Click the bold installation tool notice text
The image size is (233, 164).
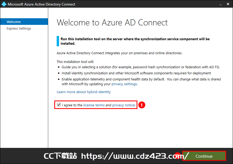click(x=135, y=41)
